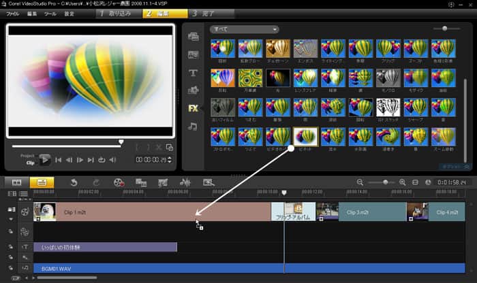Toggle Repeat playback
The image size is (477, 283).
pyautogui.click(x=102, y=160)
